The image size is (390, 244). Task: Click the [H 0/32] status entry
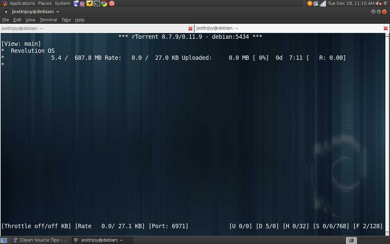click(296, 226)
